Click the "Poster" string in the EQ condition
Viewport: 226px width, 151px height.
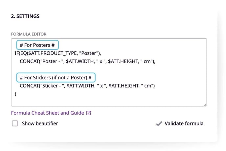tap(88, 53)
